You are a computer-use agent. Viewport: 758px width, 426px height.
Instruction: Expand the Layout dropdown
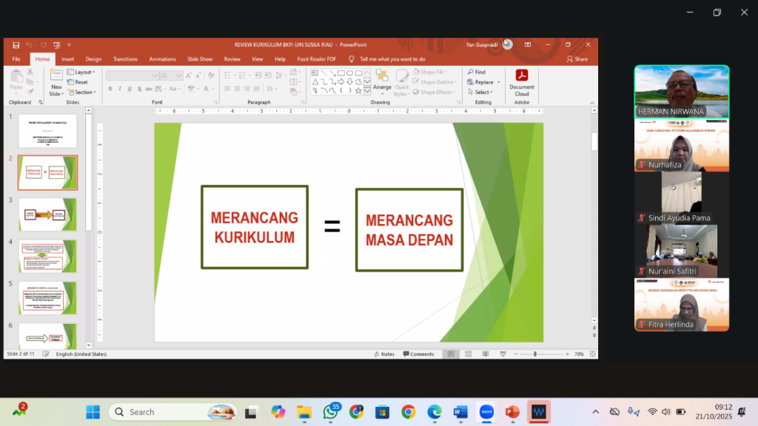click(83, 72)
